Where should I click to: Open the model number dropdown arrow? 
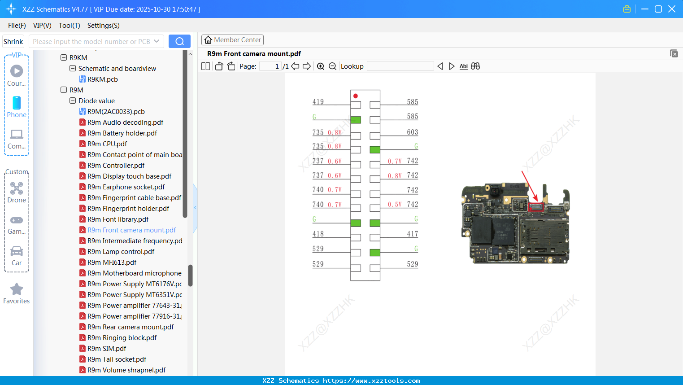[x=157, y=41]
